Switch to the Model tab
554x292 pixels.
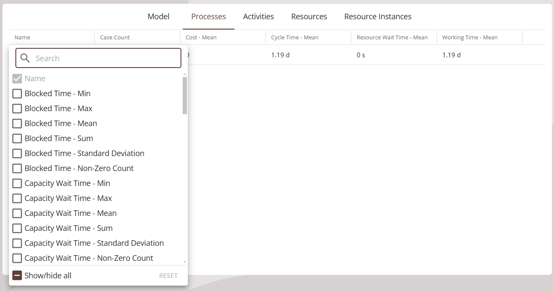coord(158,17)
